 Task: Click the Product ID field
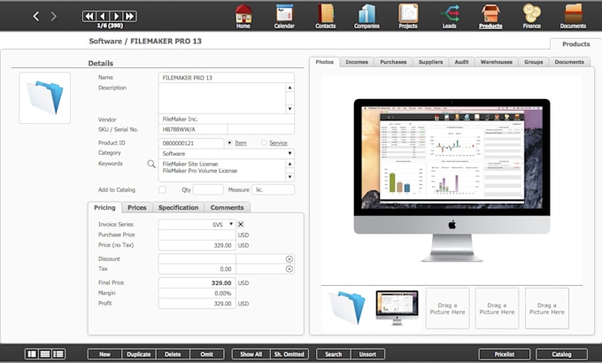pyautogui.click(x=191, y=143)
